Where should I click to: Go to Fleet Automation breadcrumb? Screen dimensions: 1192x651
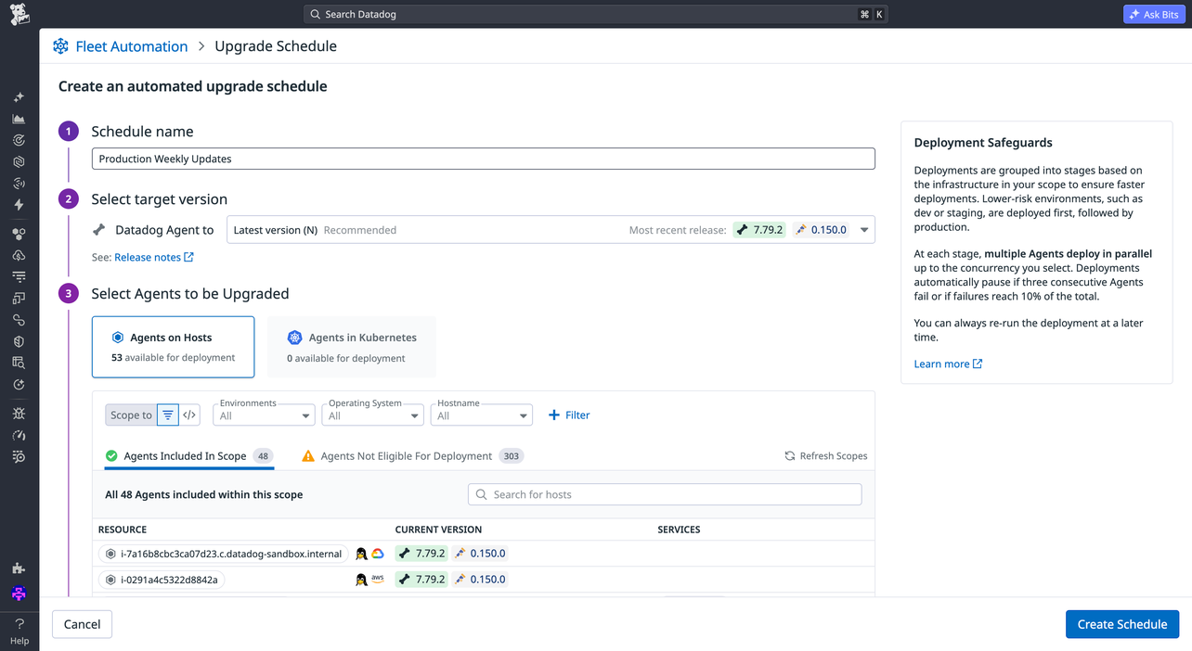[132, 46]
